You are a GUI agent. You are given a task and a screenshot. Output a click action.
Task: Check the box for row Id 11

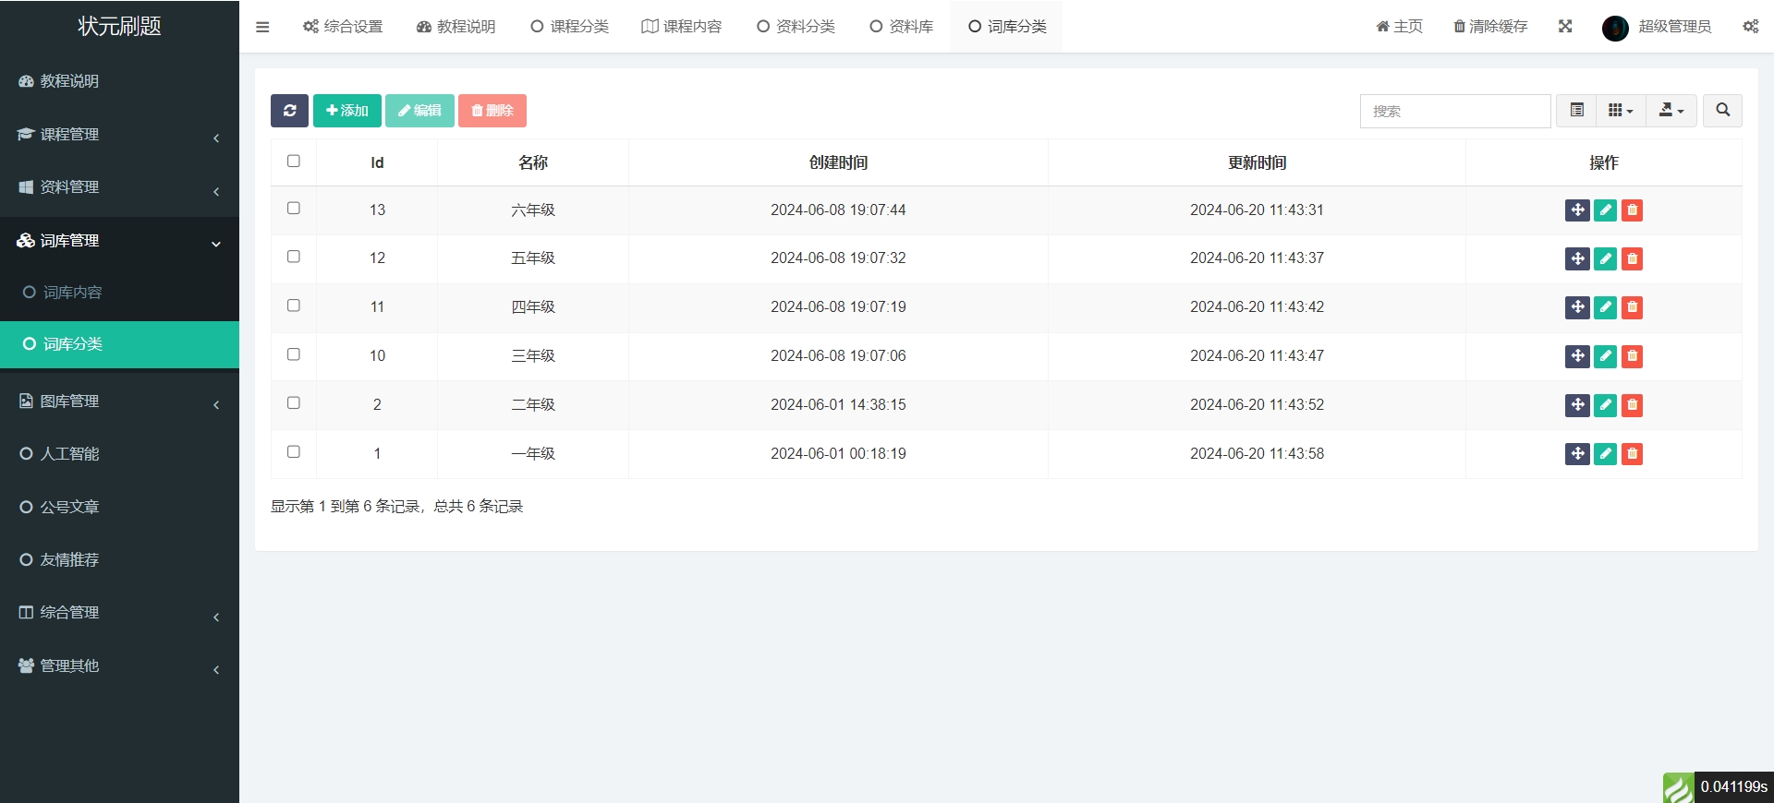[x=294, y=306]
